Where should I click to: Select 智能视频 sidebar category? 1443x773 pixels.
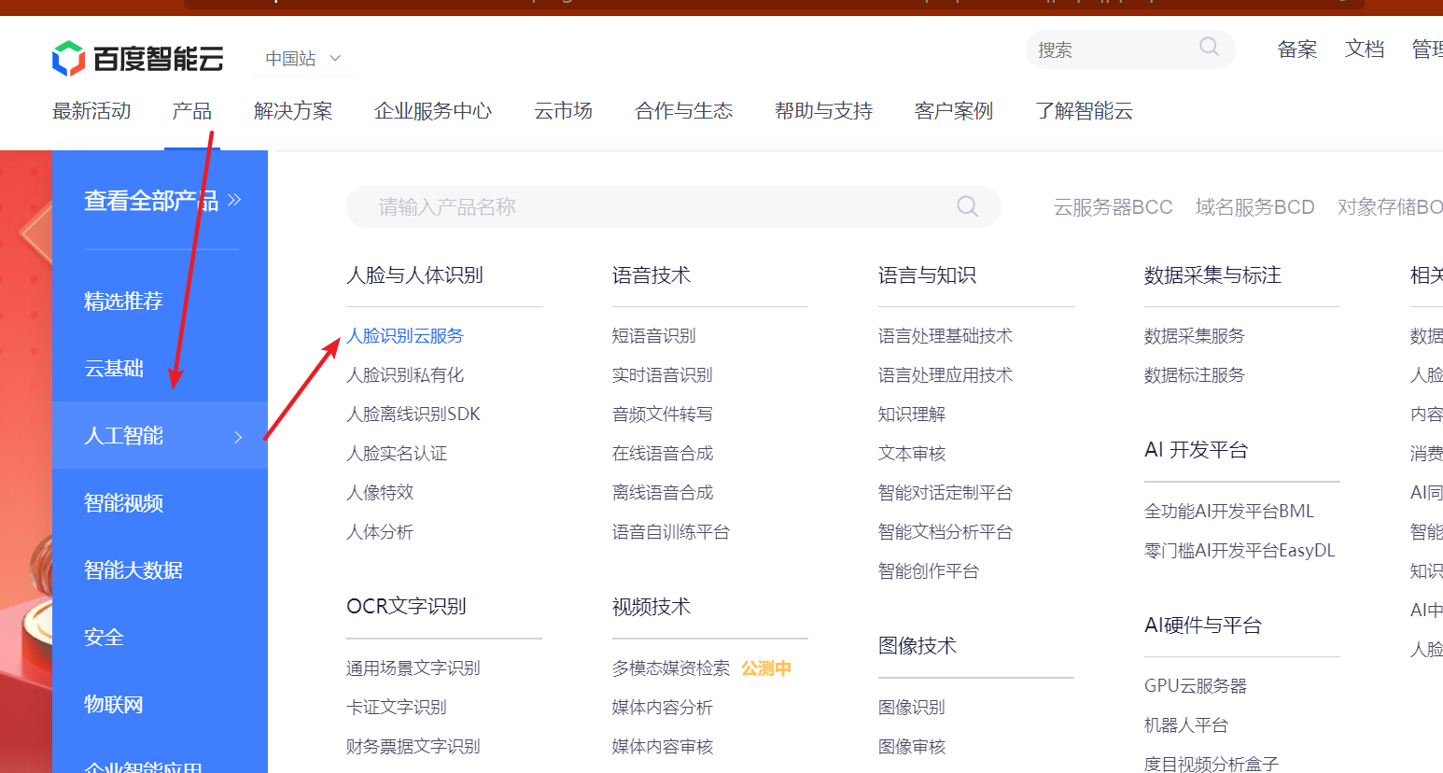pyautogui.click(x=123, y=503)
